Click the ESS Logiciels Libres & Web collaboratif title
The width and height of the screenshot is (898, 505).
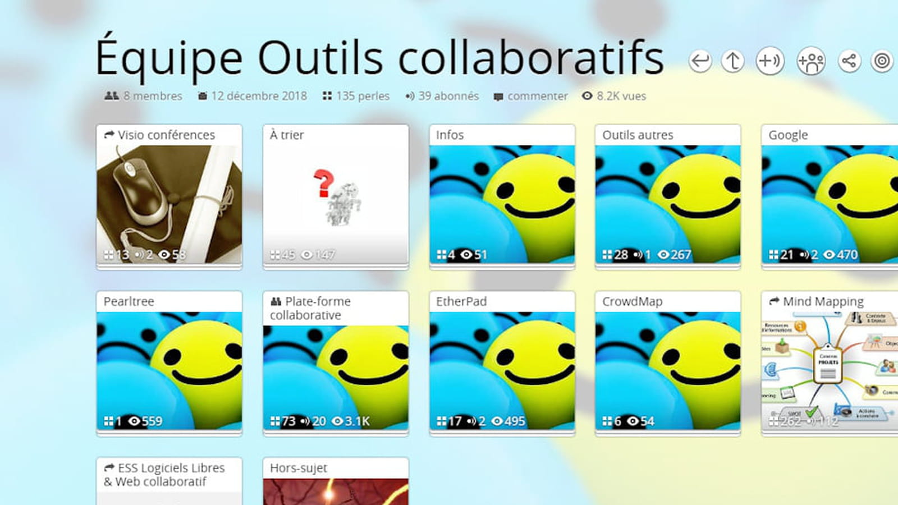(164, 475)
